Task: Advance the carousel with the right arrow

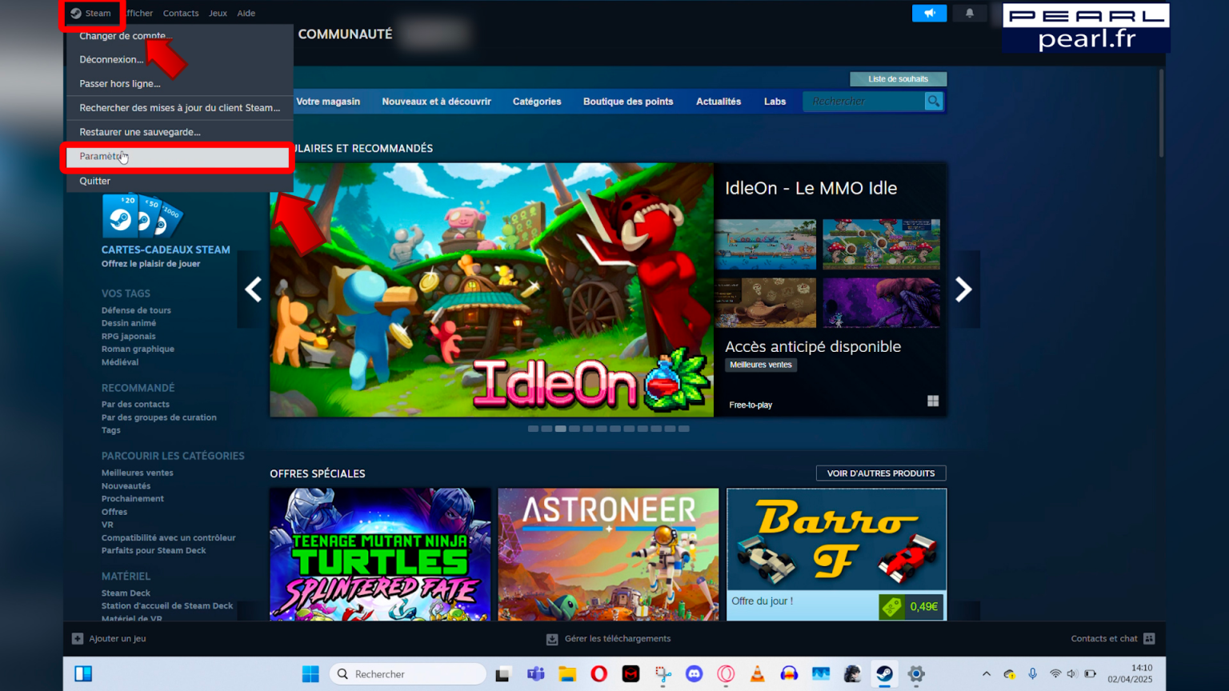Action: point(963,290)
